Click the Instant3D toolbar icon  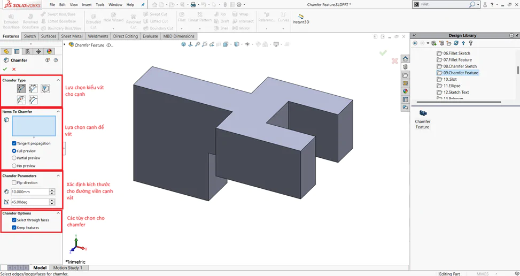(x=301, y=19)
